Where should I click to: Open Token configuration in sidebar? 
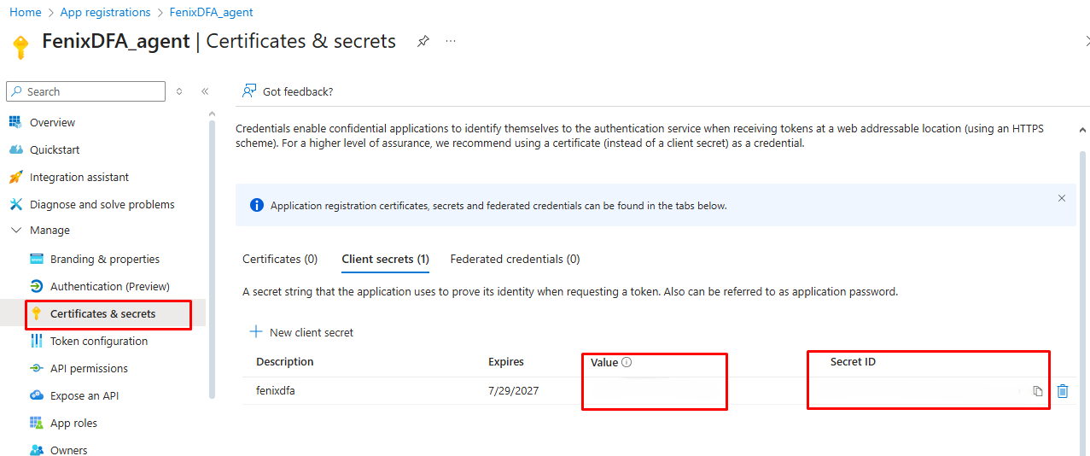(x=98, y=342)
